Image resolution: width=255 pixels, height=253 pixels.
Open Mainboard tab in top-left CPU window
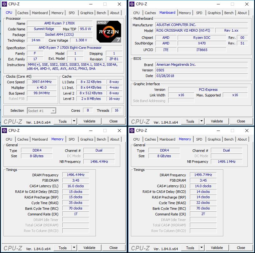(x=40, y=13)
